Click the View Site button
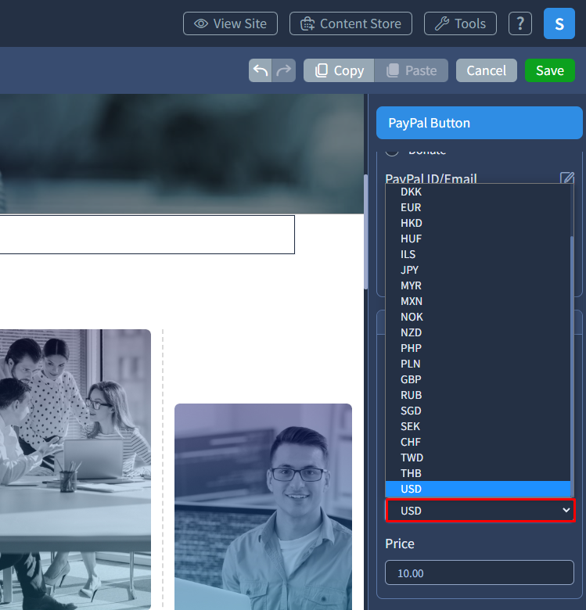 (x=230, y=23)
